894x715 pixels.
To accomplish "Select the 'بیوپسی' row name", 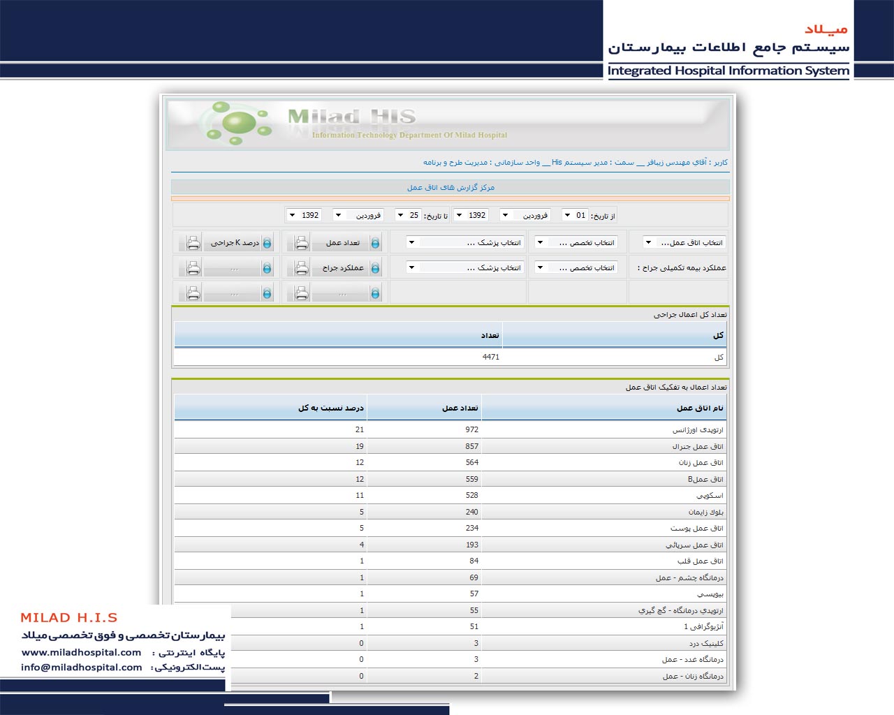I will click(x=710, y=594).
